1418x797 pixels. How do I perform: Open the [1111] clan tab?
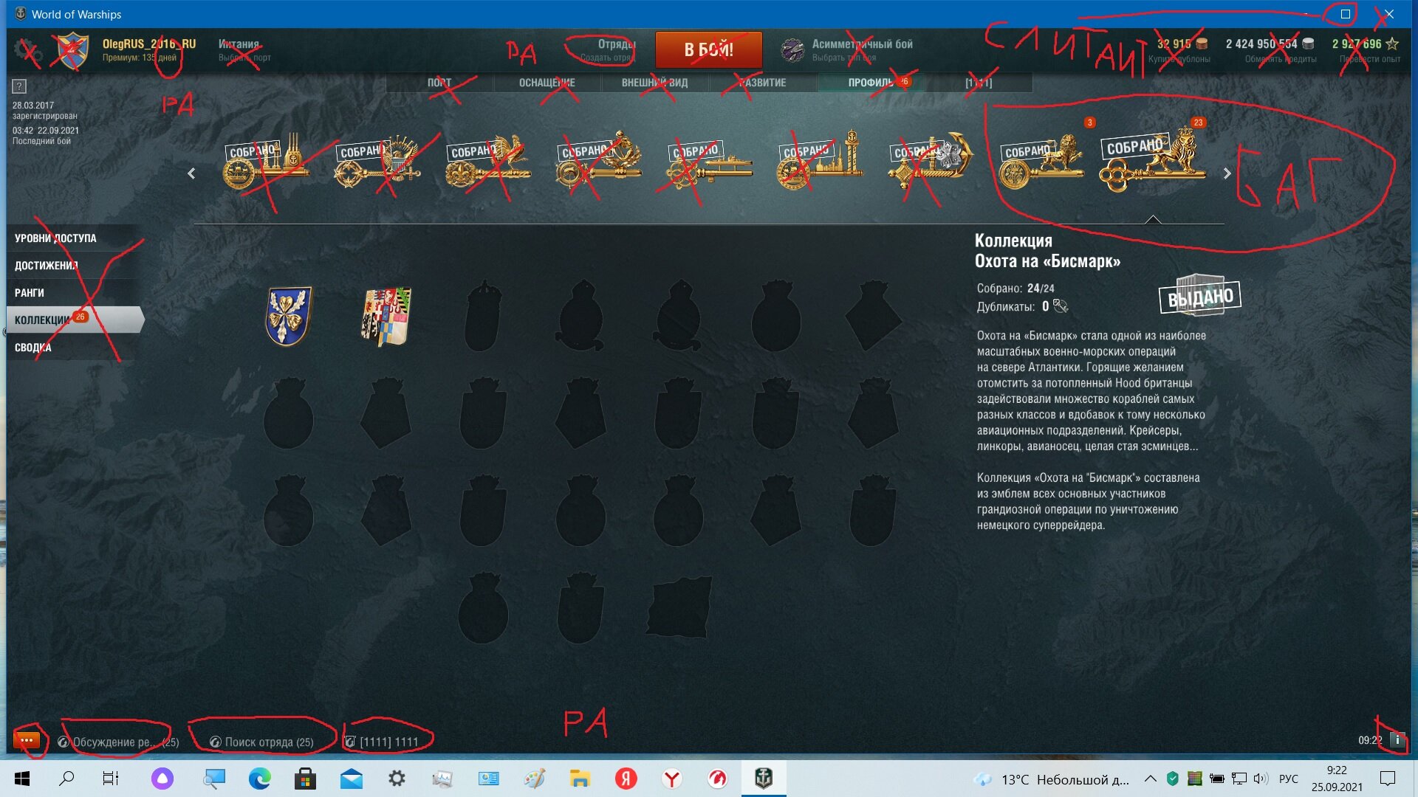pos(979,83)
